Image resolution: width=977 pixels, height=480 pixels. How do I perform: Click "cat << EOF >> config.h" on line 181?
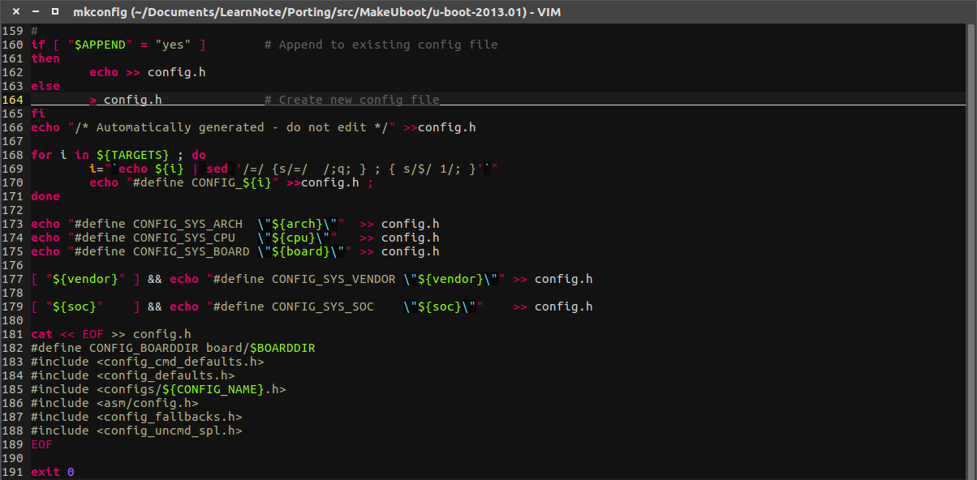click(111, 334)
